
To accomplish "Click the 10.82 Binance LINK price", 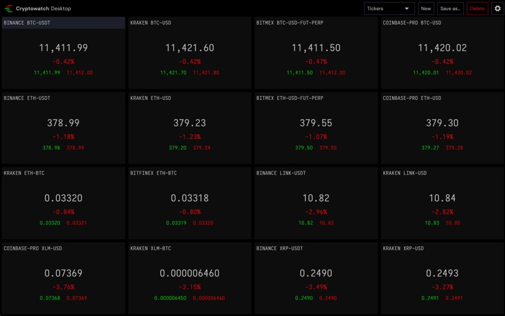I will pyautogui.click(x=316, y=198).
